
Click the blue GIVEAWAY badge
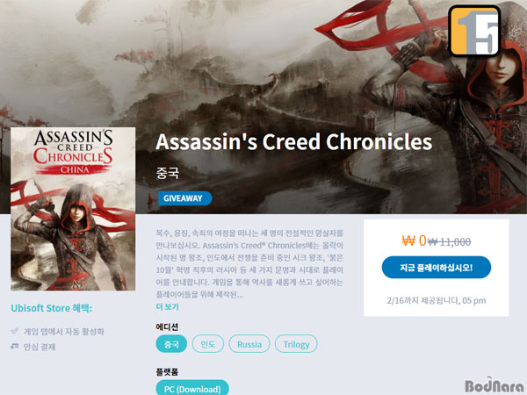tap(184, 198)
